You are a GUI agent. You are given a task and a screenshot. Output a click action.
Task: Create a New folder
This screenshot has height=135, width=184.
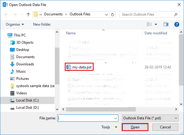point(42,24)
